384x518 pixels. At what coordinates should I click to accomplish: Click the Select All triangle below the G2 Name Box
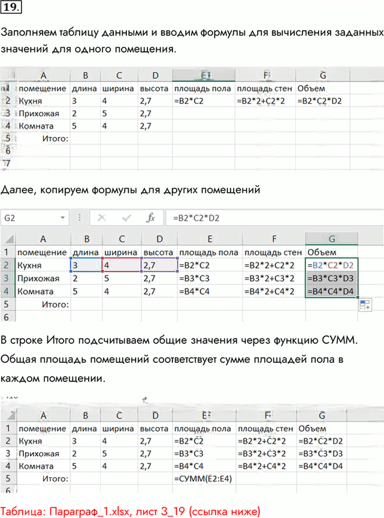coord(9,239)
